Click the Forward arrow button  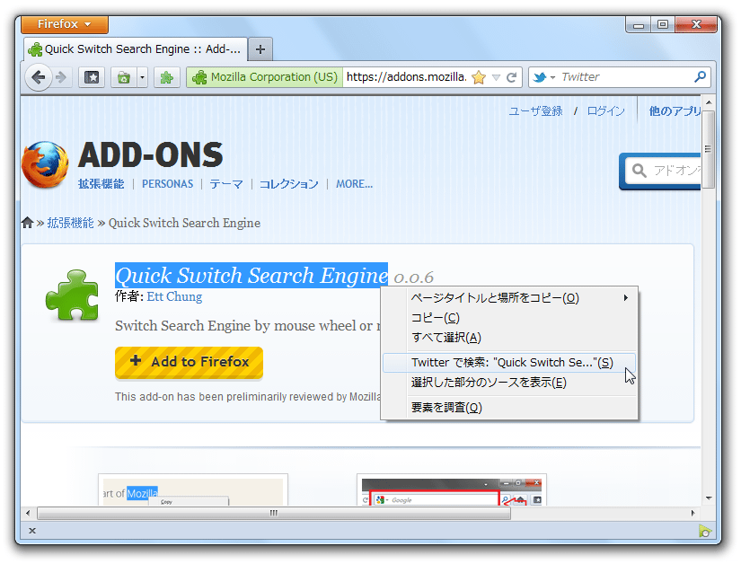60,77
